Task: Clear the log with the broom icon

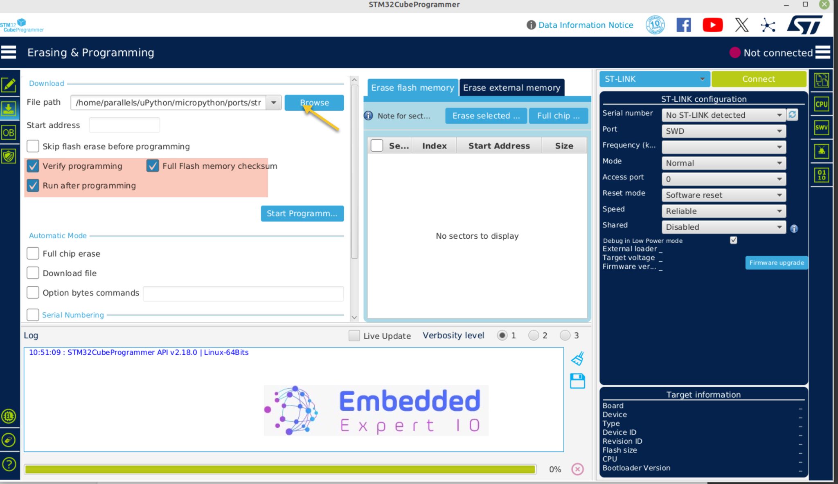Action: [577, 359]
